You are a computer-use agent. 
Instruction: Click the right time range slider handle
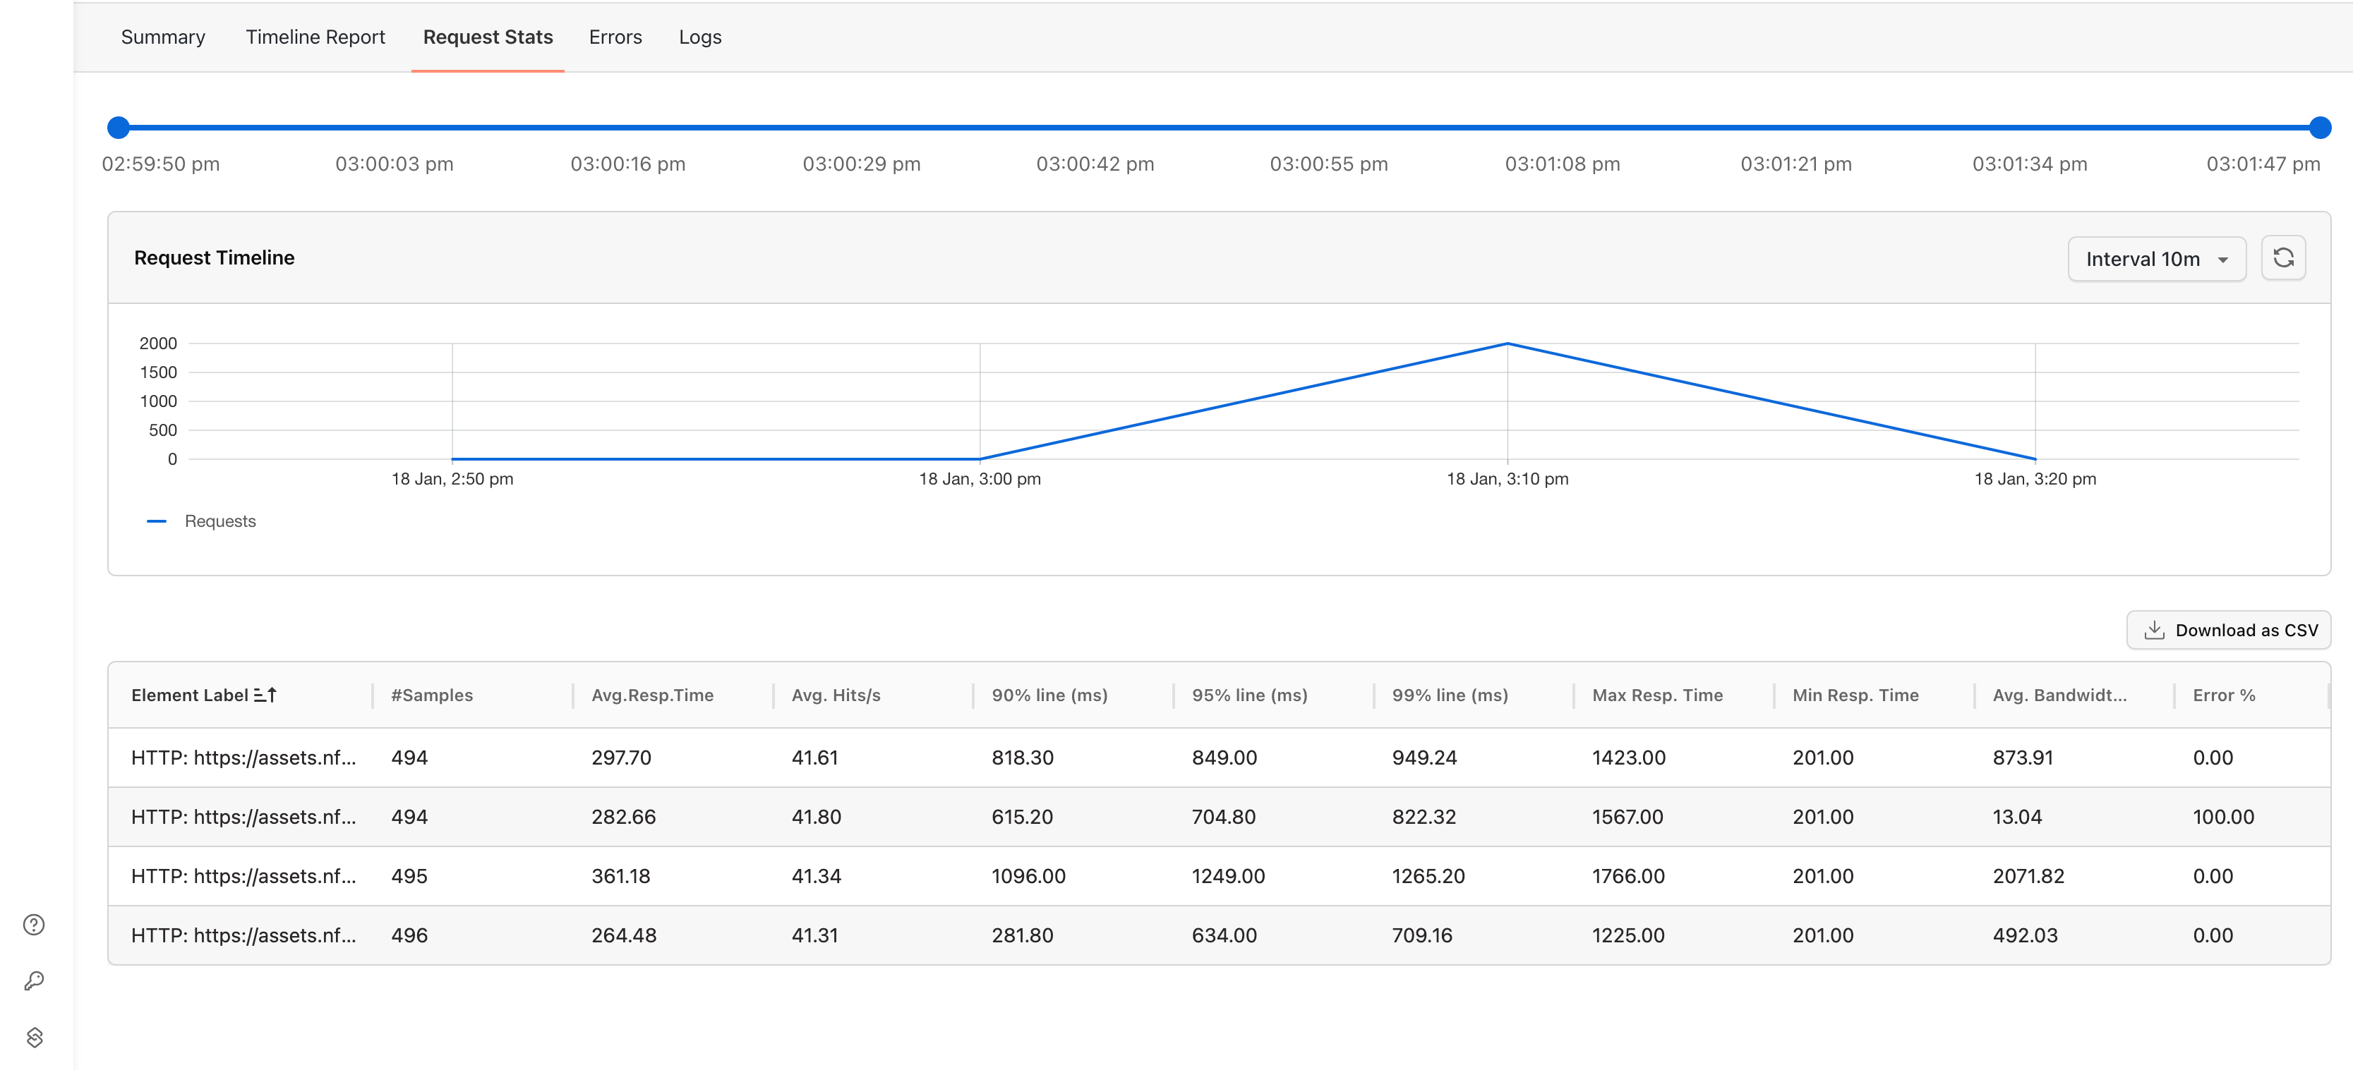pyautogui.click(x=2319, y=128)
